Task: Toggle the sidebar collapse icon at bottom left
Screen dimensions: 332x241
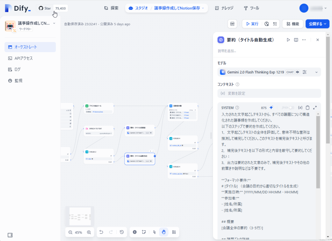Action: pyautogui.click(x=10, y=235)
